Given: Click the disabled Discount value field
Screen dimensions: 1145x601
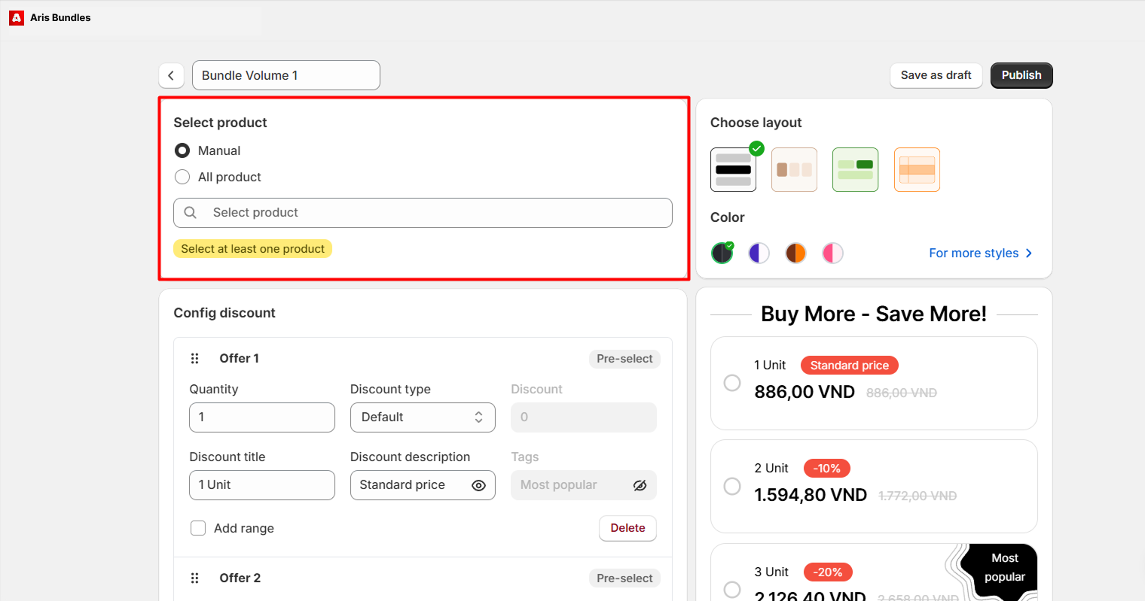Looking at the screenshot, I should click(x=584, y=417).
